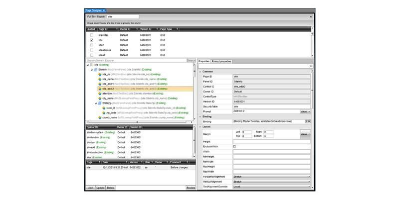The height and width of the screenshot is (199, 399).
Task: Click the Full Text Search field
Action: pyautogui.click(x=123, y=16)
